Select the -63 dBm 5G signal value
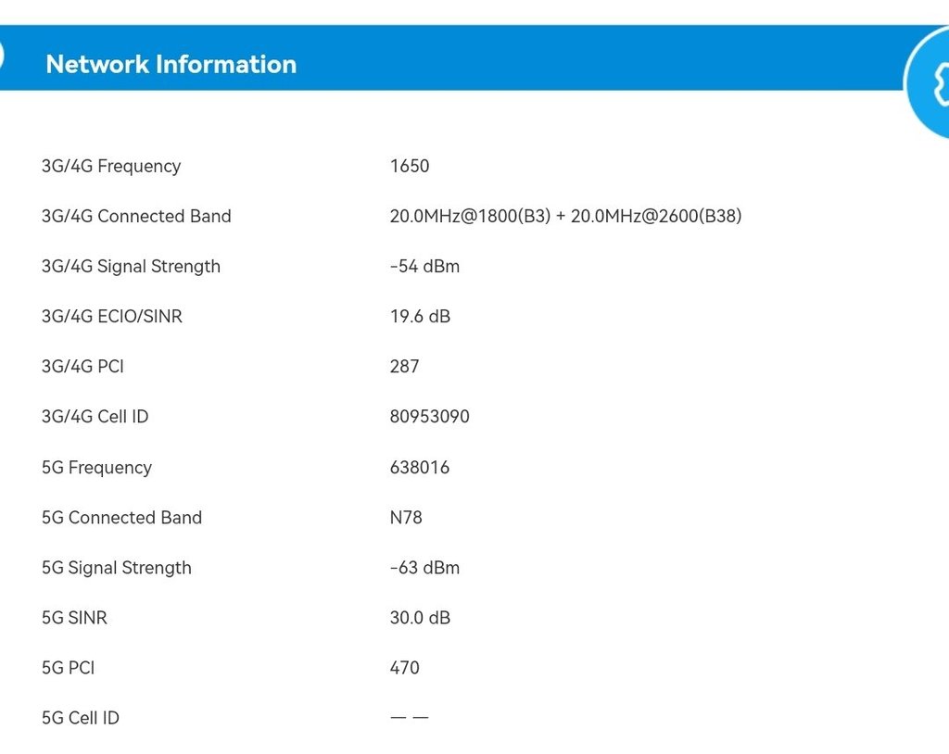 [x=424, y=568]
